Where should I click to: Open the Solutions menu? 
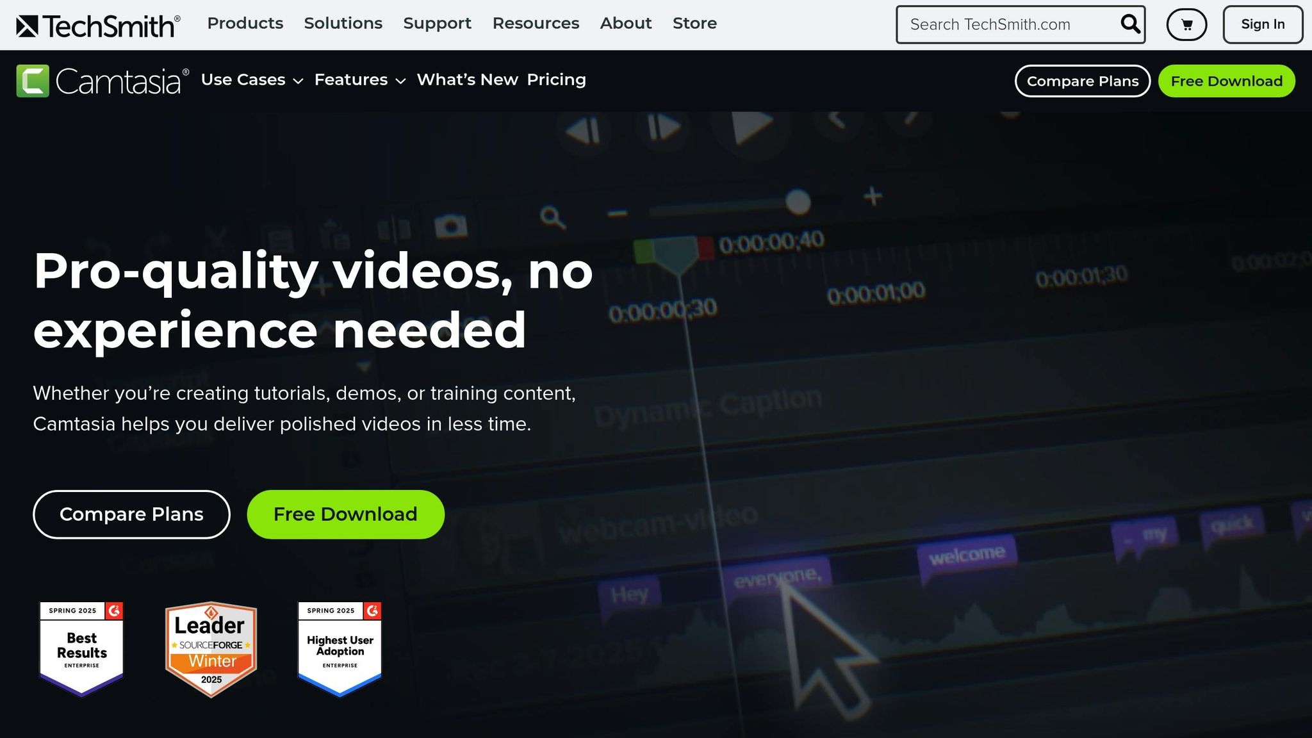pos(343,23)
